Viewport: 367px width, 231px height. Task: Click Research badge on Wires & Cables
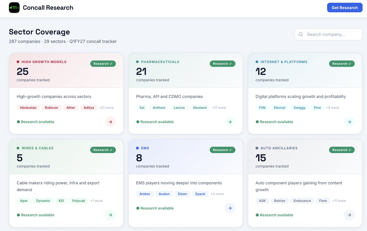click(x=103, y=150)
